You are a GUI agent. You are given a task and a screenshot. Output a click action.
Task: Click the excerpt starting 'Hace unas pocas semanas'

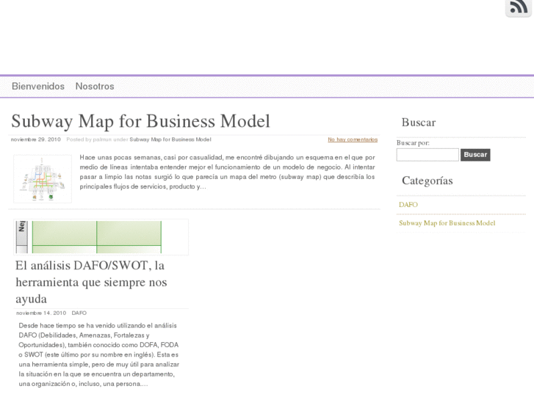pyautogui.click(x=227, y=172)
